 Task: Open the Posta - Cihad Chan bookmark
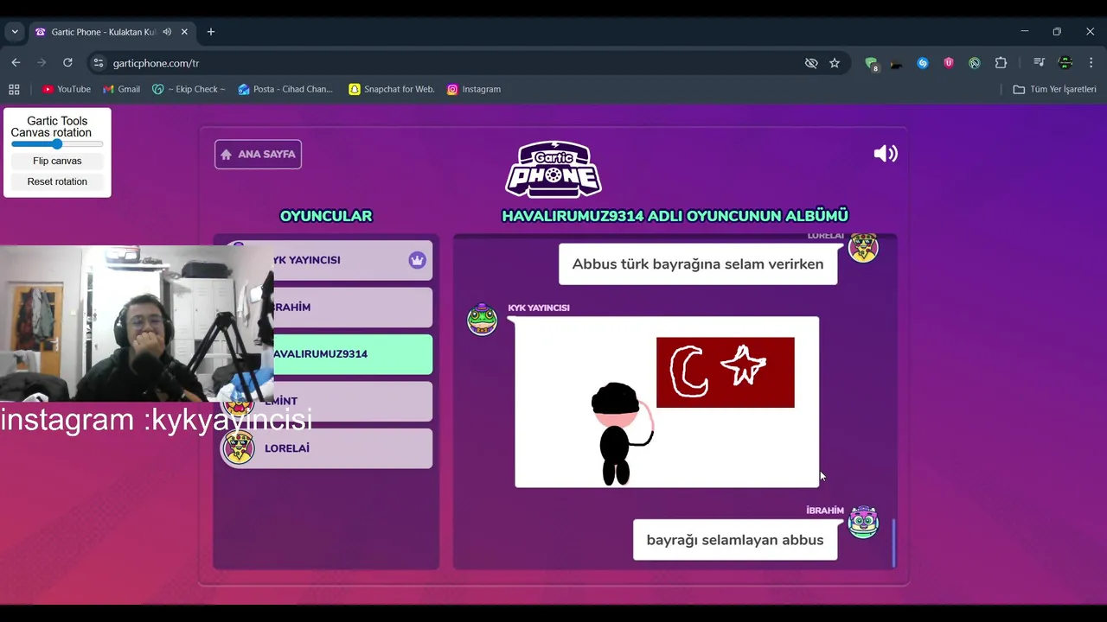click(x=285, y=89)
